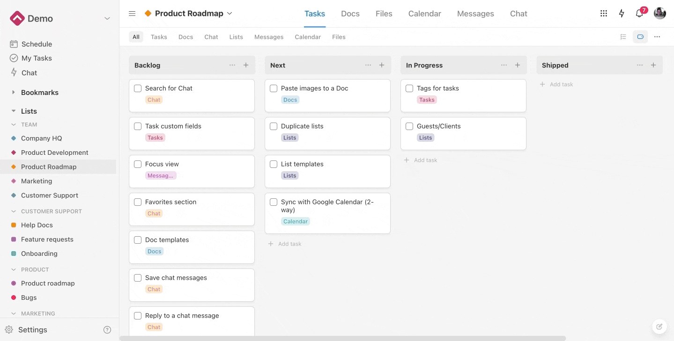Select the board view icon above the columns
The width and height of the screenshot is (674, 341).
(x=640, y=36)
